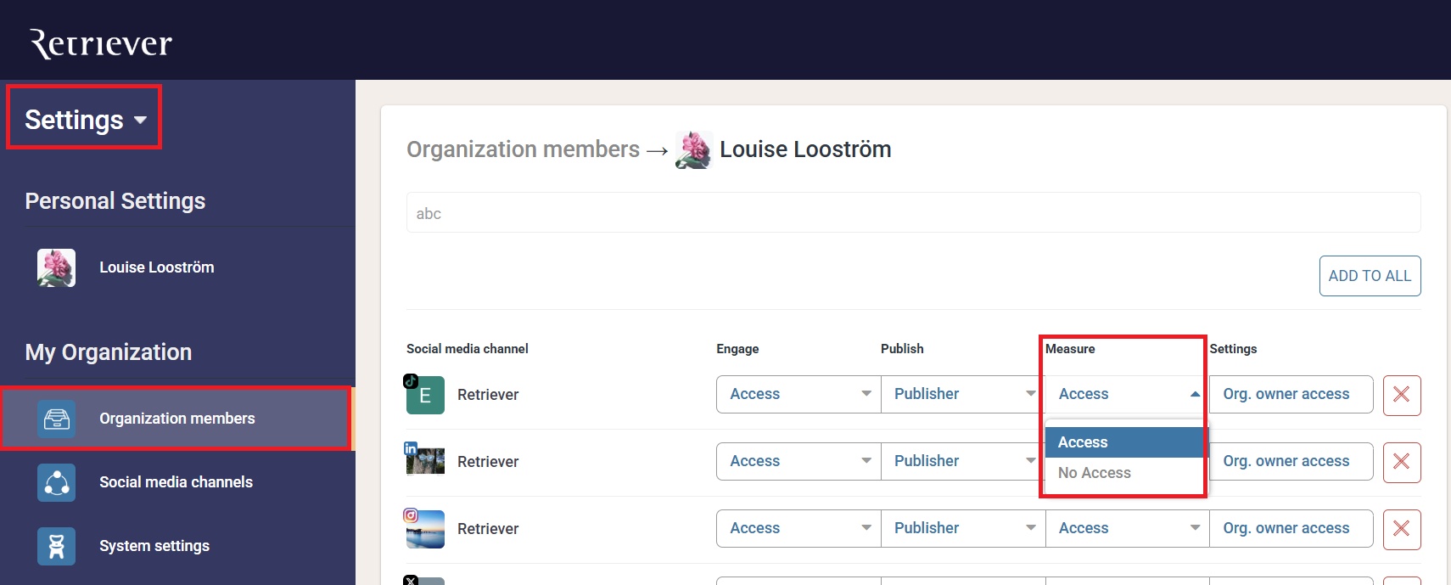Click the TikTok Retriever channel avatar

tap(425, 395)
